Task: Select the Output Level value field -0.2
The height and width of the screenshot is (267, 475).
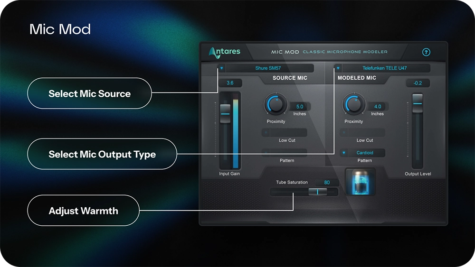Action: 418,83
